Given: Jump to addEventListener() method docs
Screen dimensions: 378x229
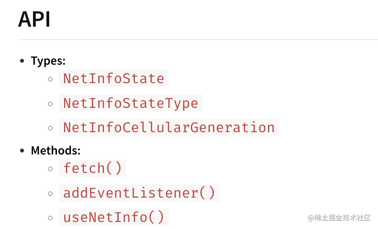Looking at the screenshot, I should tap(139, 193).
